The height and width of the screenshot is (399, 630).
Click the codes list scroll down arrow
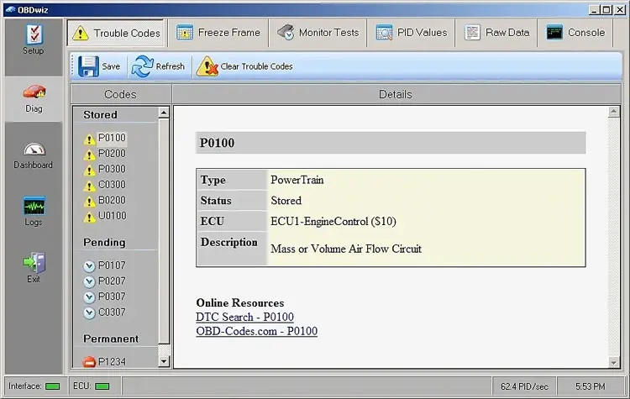(164, 361)
